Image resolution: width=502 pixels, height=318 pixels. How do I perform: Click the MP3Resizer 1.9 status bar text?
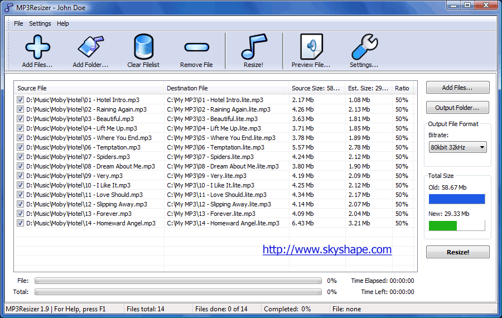[56, 309]
